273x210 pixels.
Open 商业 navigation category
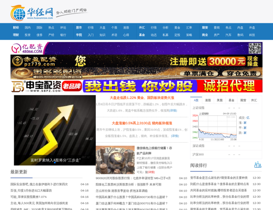point(205,35)
